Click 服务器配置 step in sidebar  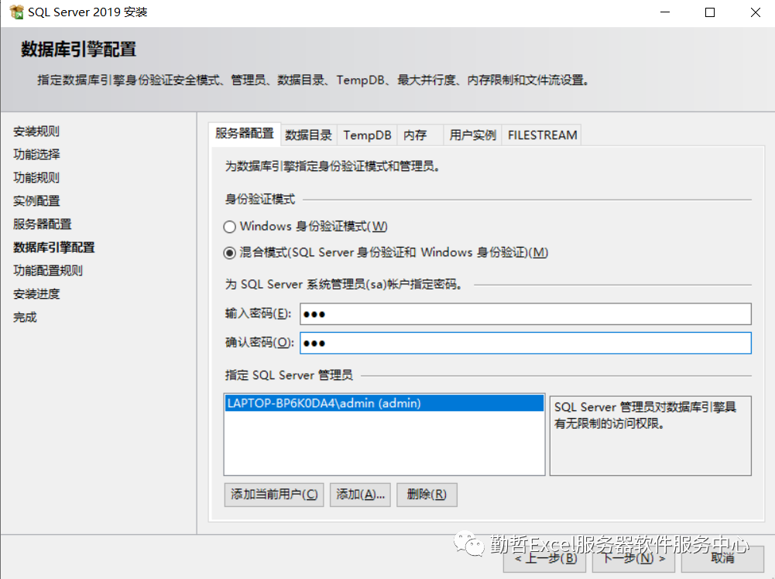pos(43,224)
